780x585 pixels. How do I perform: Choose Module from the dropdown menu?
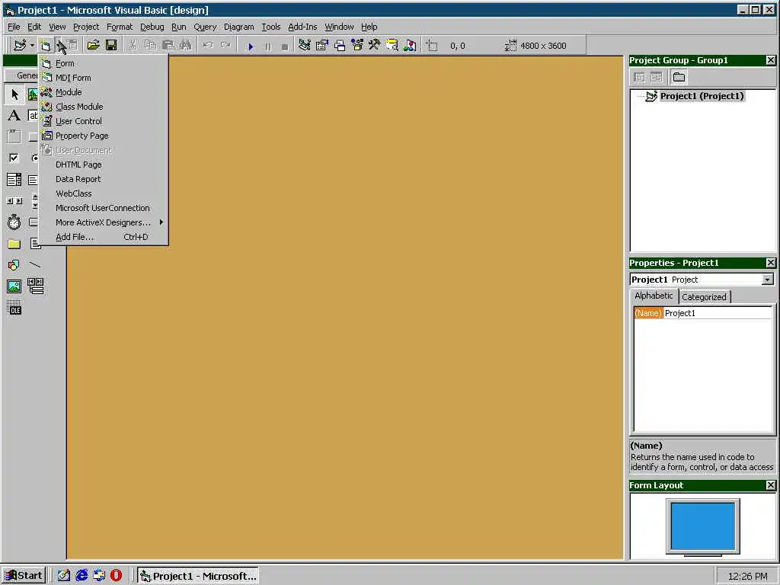[x=104, y=92]
